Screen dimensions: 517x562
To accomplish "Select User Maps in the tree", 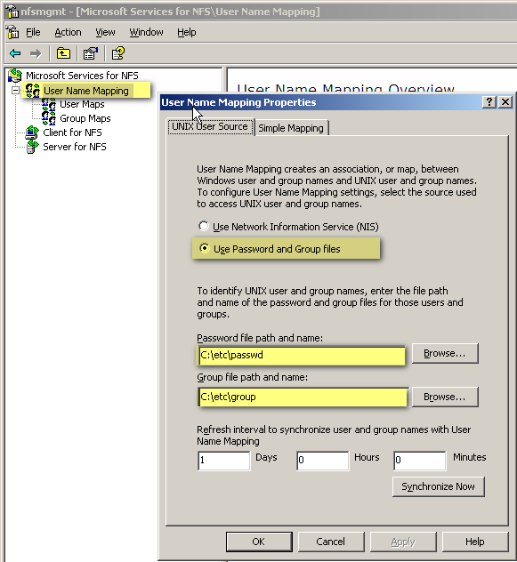I will [x=82, y=104].
